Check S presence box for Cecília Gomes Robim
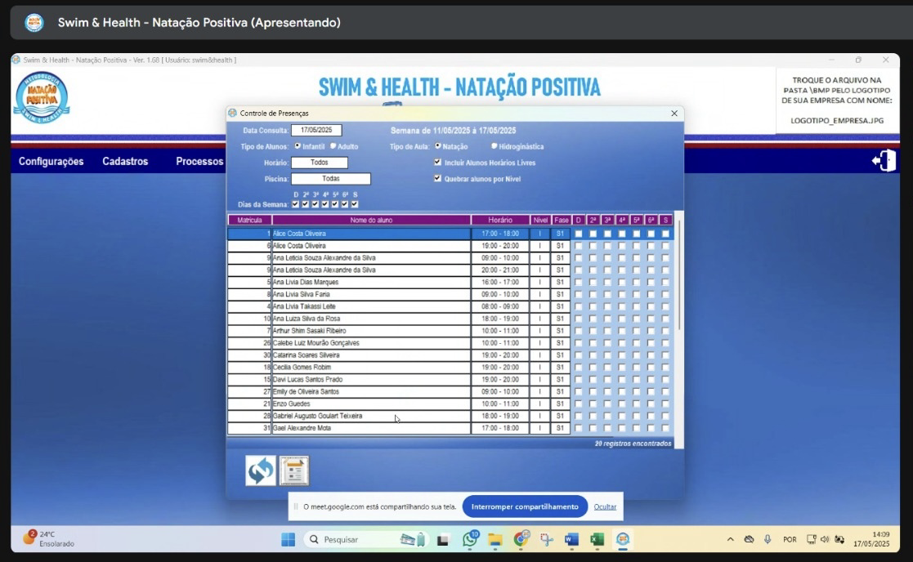Viewport: 913px width, 562px height. click(665, 367)
